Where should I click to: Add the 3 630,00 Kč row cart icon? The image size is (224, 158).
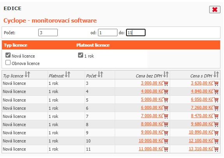point(216,83)
